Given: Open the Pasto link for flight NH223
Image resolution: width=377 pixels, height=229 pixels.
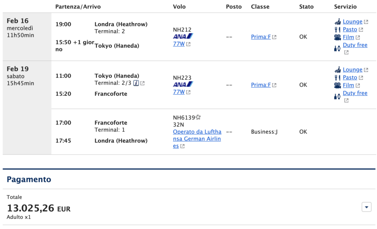Looking at the screenshot, I should coord(350,77).
